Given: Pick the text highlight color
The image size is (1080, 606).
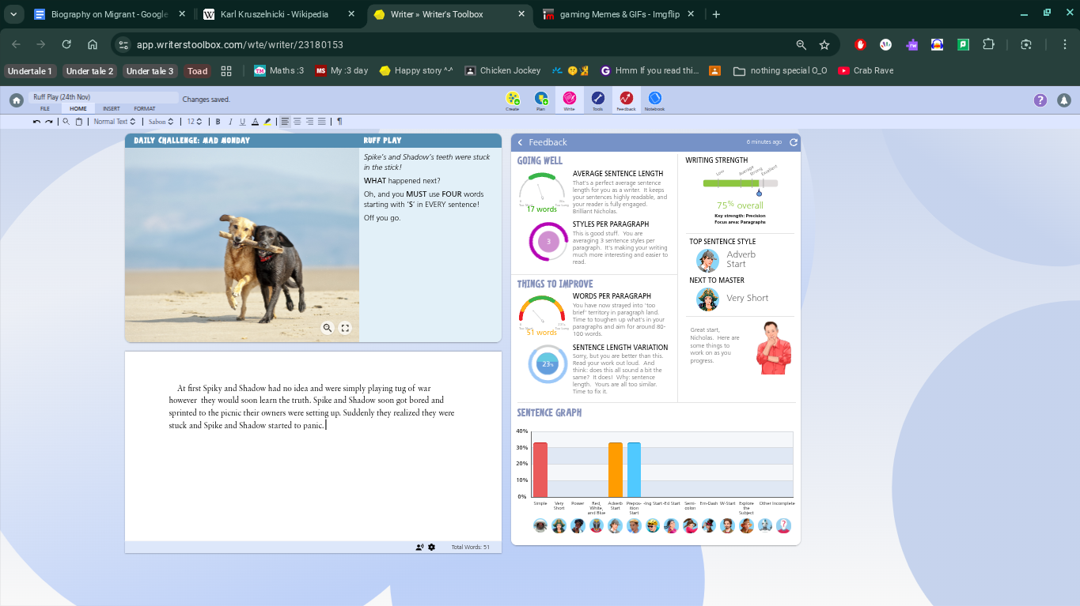Looking at the screenshot, I should pyautogui.click(x=267, y=122).
